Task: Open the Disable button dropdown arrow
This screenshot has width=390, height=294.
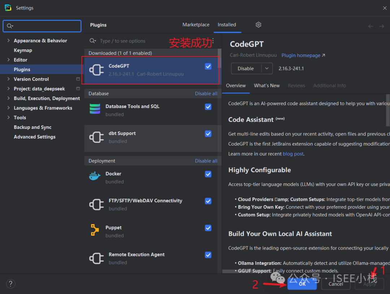Action: click(267, 68)
